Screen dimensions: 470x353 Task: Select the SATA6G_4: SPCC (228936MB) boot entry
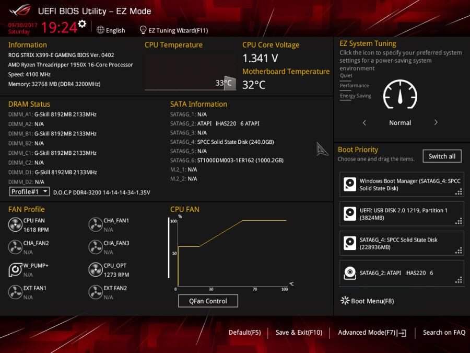click(x=402, y=243)
